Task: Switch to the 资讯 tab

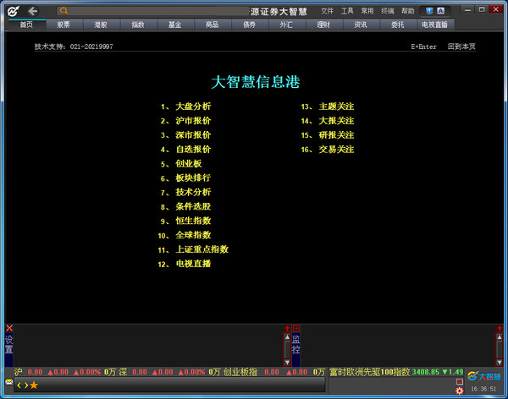Action: (361, 25)
